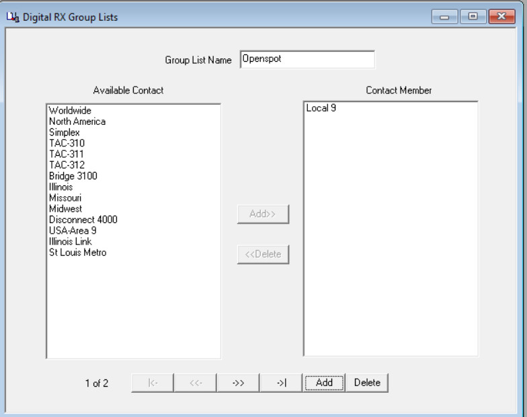The height and width of the screenshot is (417, 527).
Task: Select TAC-312 in the list
Action: tap(67, 165)
